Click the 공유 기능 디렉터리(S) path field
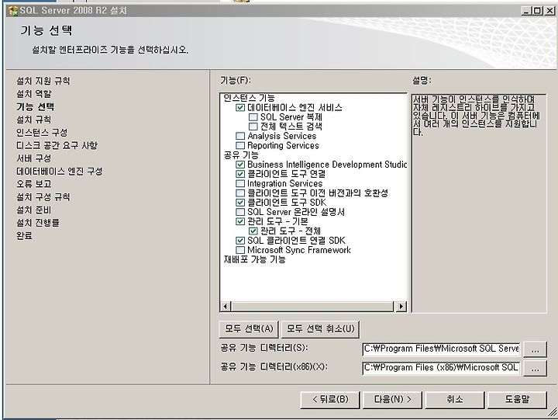Viewport: 558px width, 420px height. click(441, 349)
